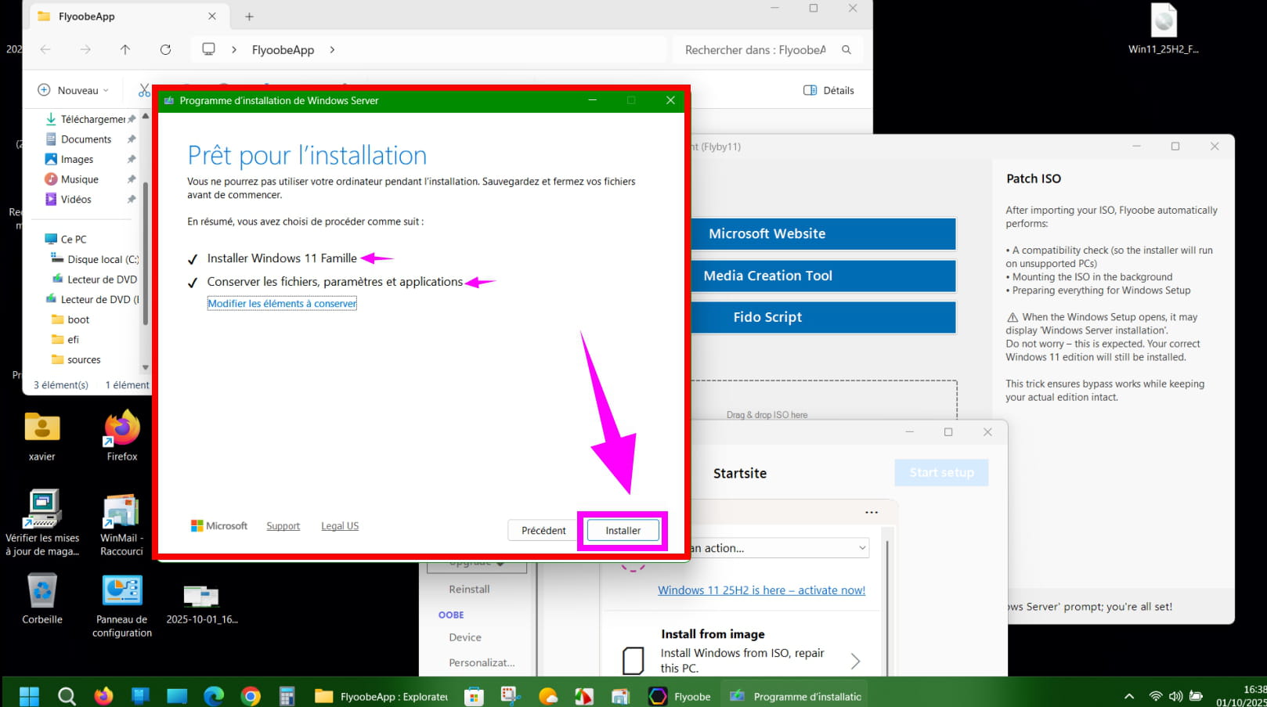Screen dimensions: 1267x707
Task: Expand the Nouveau dropdown in File Explorer
Action: (x=74, y=90)
